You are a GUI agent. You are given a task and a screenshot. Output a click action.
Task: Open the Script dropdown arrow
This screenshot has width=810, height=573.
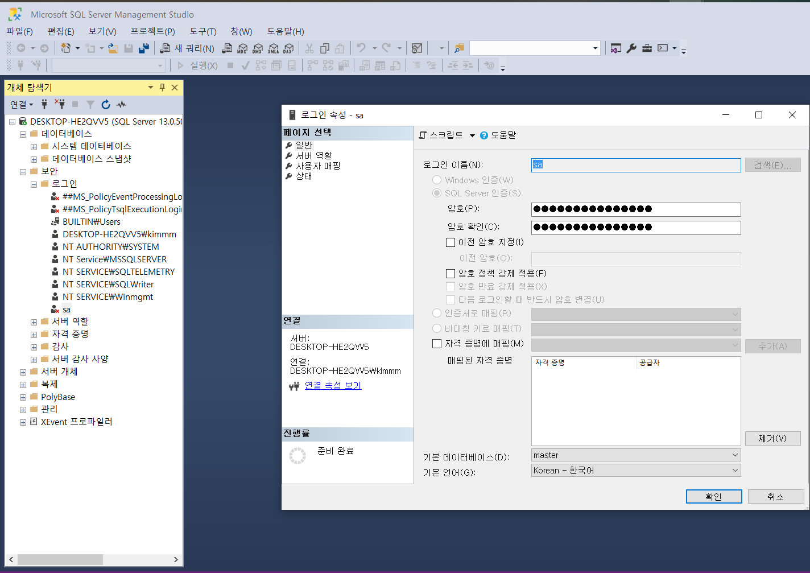[x=472, y=135]
